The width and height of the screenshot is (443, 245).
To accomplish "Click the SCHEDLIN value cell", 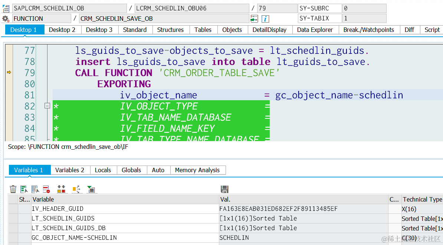I will coord(303,238).
